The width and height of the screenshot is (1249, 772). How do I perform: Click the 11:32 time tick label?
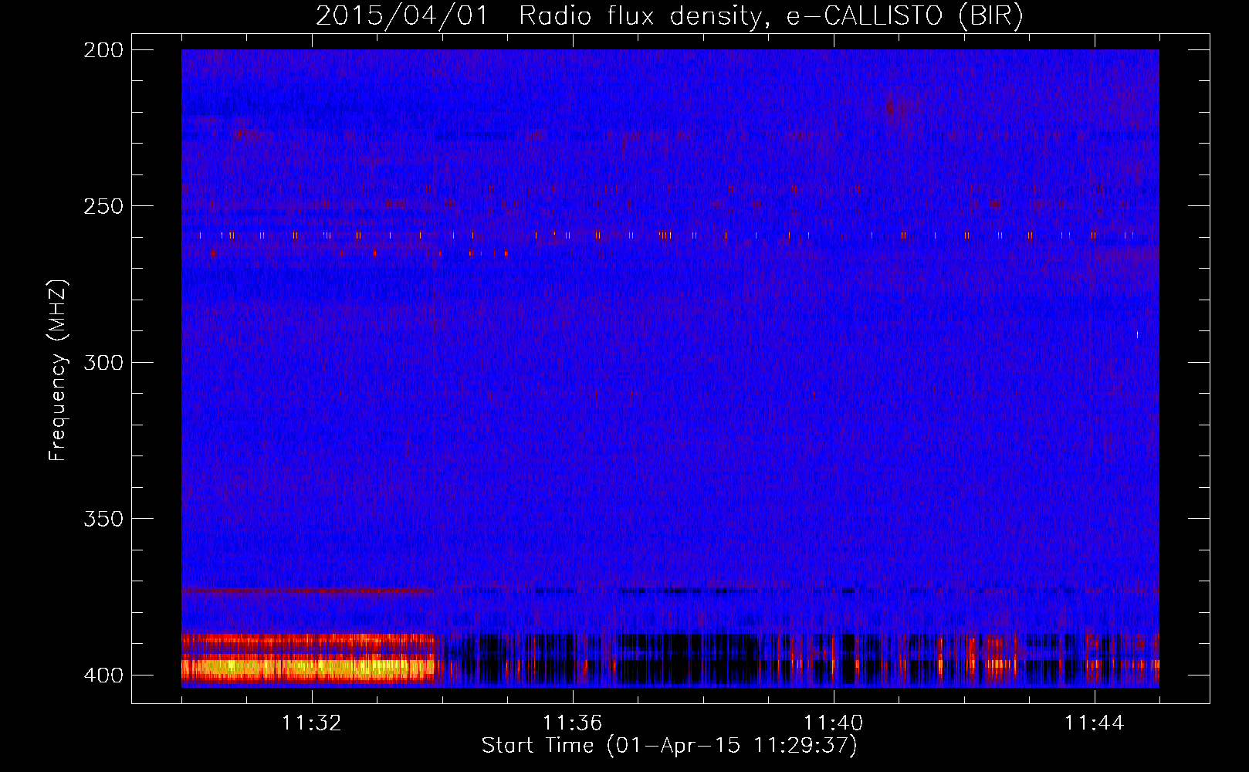tap(312, 723)
